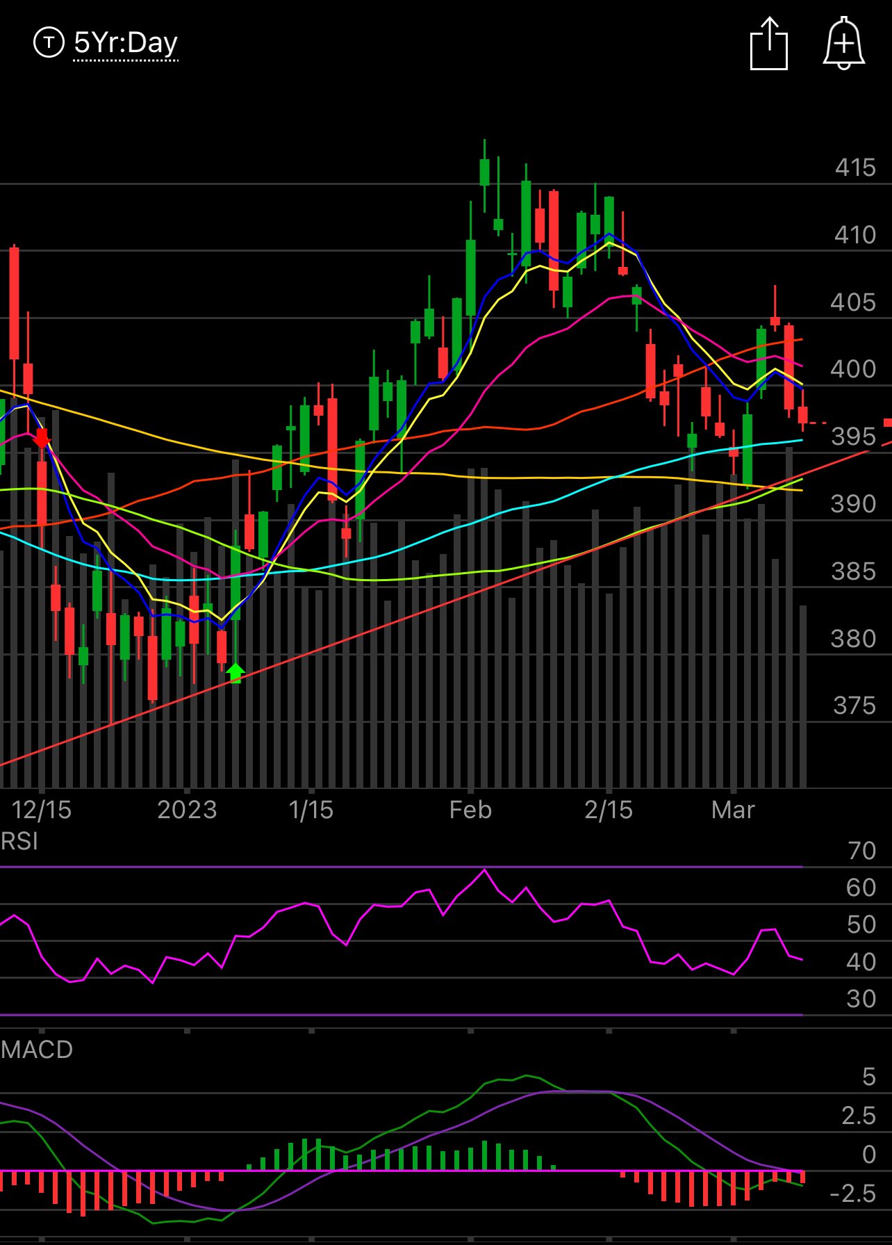Viewport: 892px width, 1245px height.
Task: Tap the MACD 2.5 level label
Action: [x=859, y=1116]
